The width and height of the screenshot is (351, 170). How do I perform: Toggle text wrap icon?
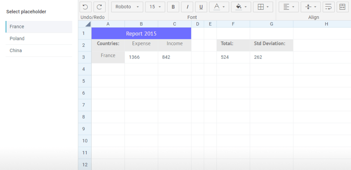click(x=329, y=7)
